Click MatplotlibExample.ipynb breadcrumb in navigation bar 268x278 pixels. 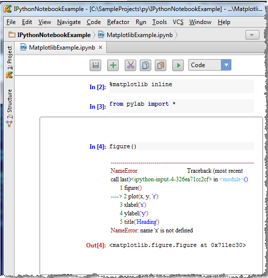pos(136,35)
